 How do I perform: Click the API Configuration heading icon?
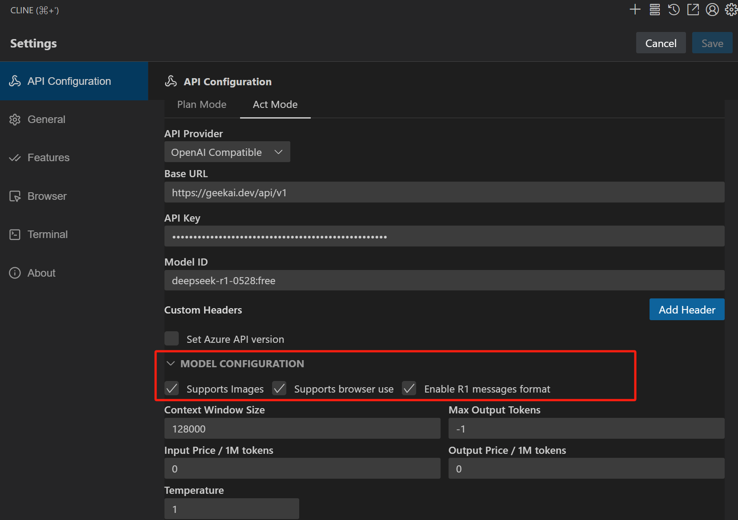coord(171,81)
